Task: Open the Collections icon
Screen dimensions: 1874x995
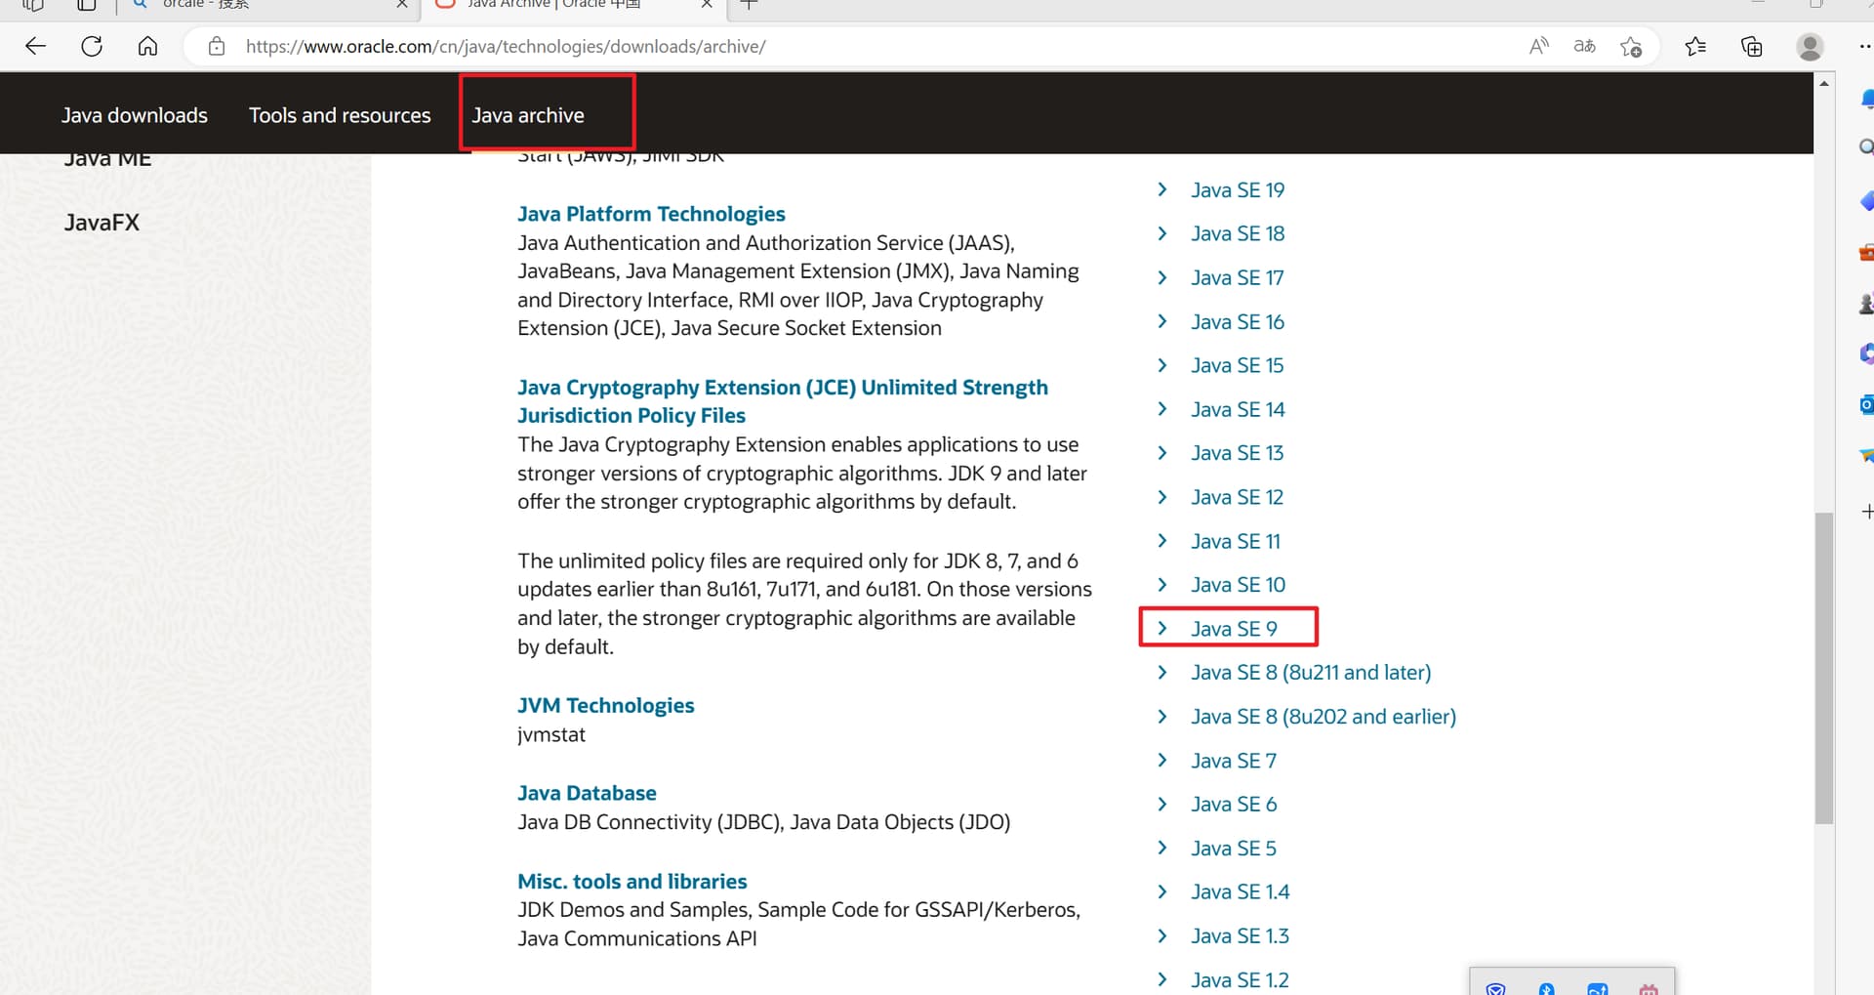Action: click(x=1752, y=46)
